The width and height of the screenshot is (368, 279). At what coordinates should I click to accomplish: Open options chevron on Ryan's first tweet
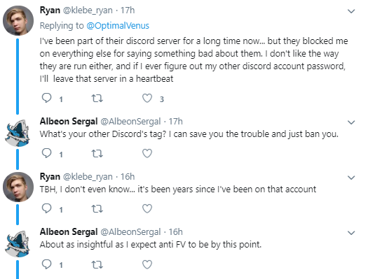coord(351,11)
